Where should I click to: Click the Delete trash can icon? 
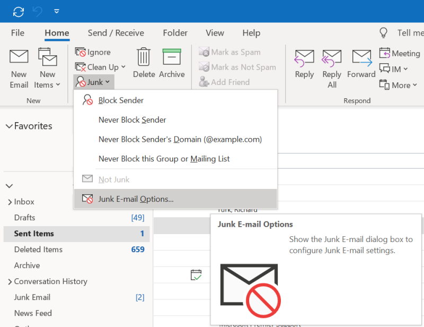click(144, 57)
